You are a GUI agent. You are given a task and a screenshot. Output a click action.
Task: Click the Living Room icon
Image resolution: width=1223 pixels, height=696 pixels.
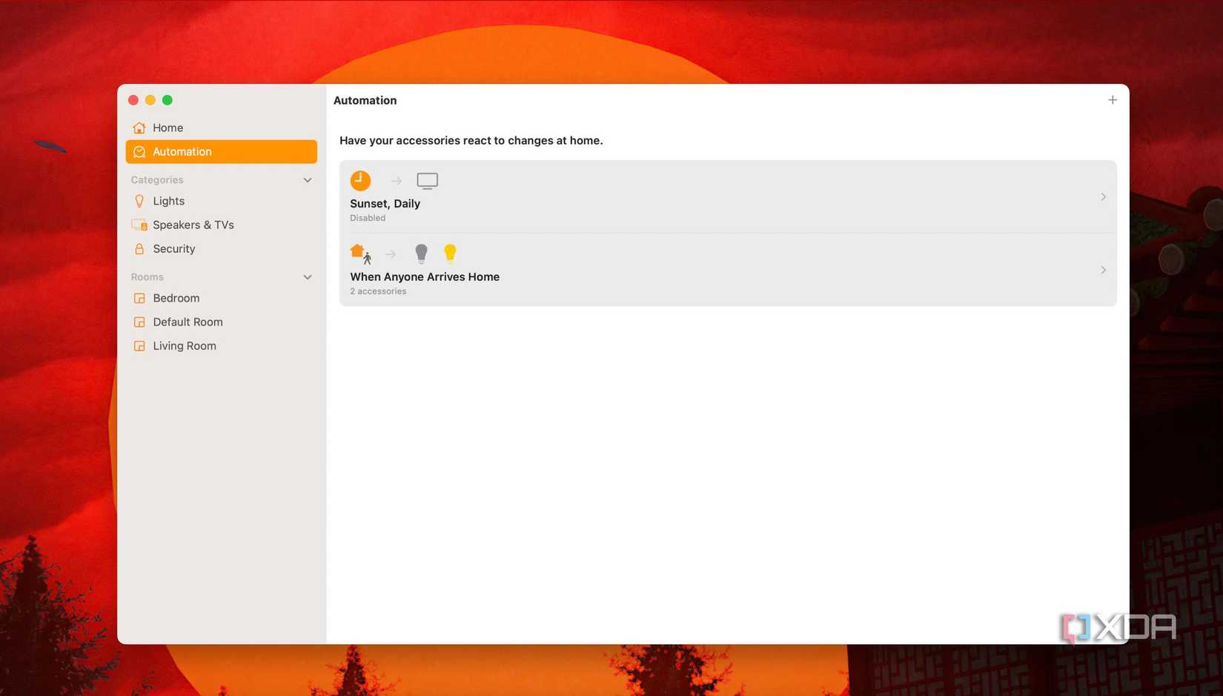139,346
